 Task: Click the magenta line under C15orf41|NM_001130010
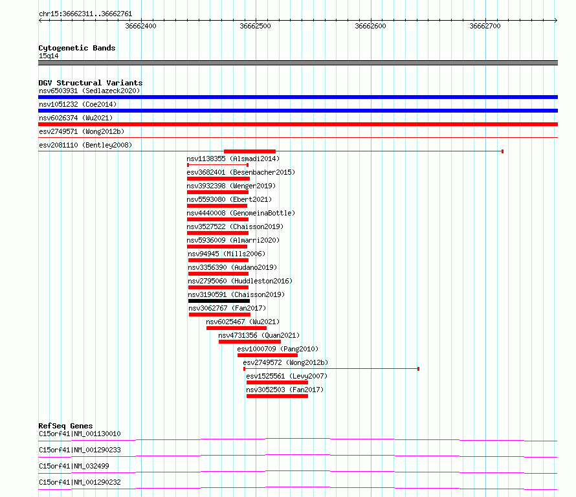coord(298,439)
